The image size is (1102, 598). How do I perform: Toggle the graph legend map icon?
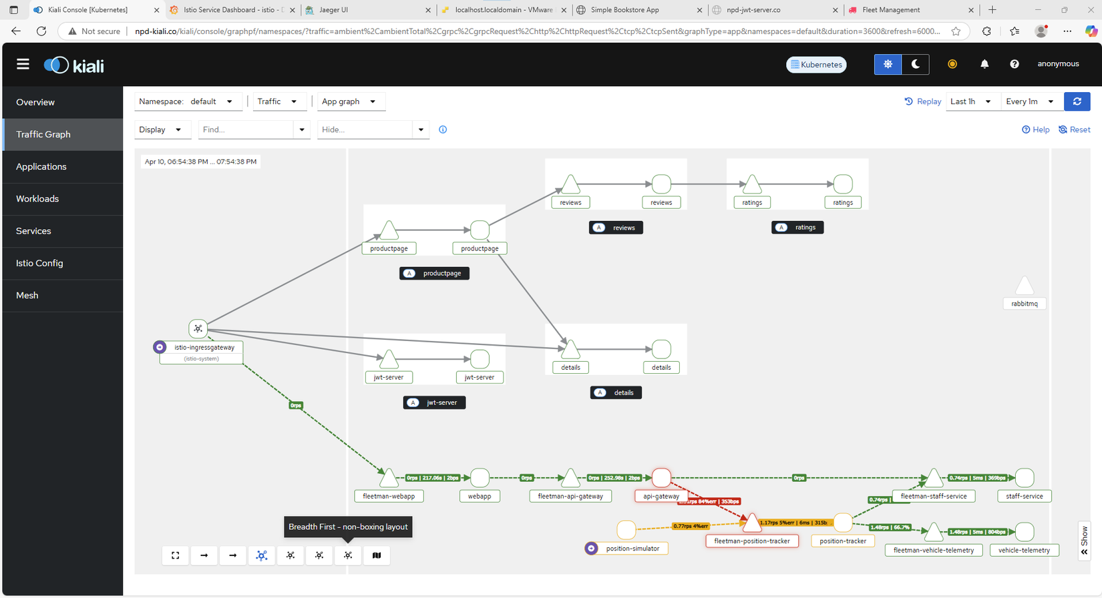(377, 555)
